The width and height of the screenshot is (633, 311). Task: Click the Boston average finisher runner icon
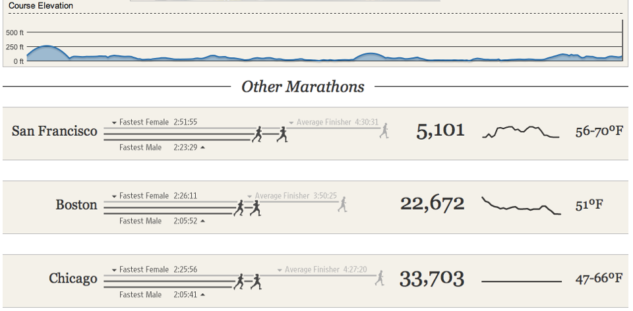click(x=342, y=204)
